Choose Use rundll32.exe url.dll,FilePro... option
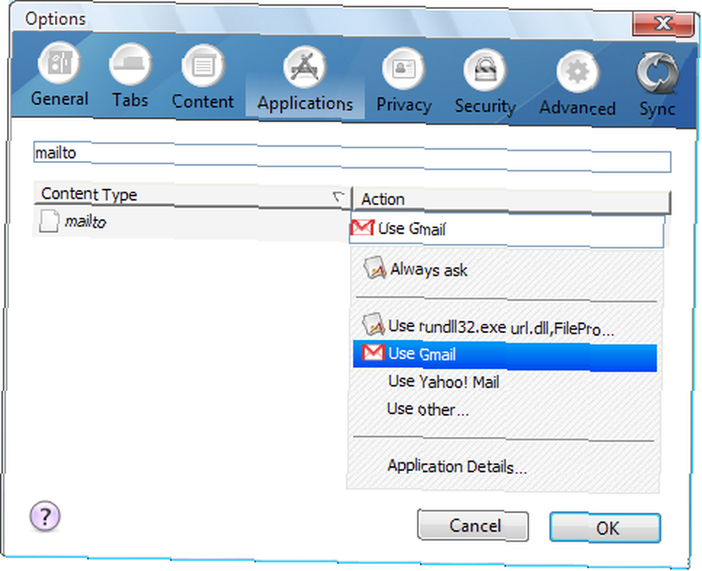Image resolution: width=702 pixels, height=571 pixels. pos(506,327)
